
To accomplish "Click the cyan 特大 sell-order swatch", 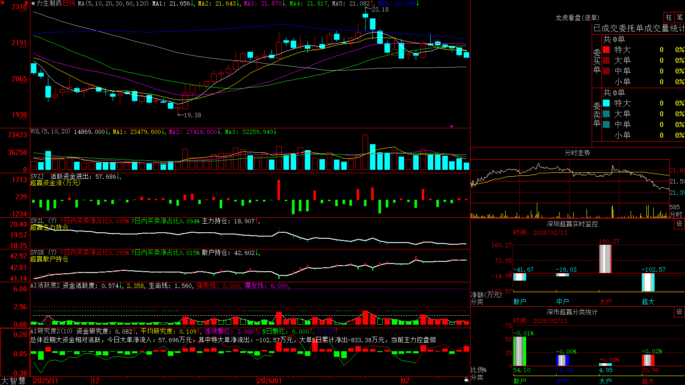I will coord(606,103).
